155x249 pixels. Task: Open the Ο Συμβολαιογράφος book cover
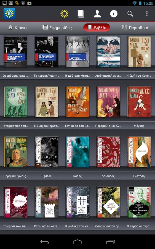(x=139, y=202)
